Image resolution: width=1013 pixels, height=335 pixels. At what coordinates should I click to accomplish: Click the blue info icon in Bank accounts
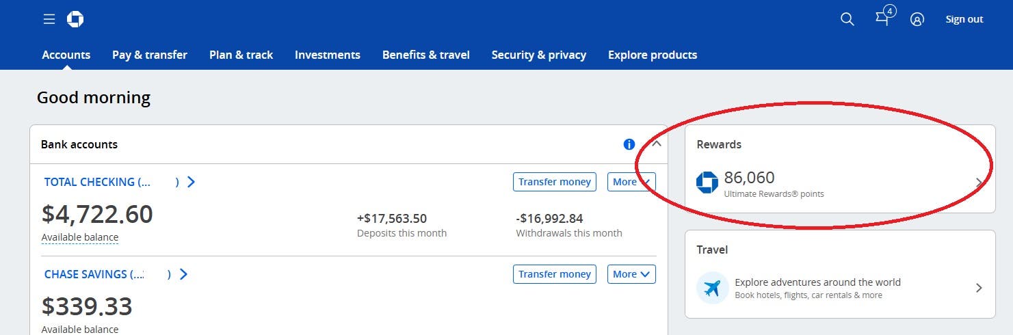(x=629, y=144)
